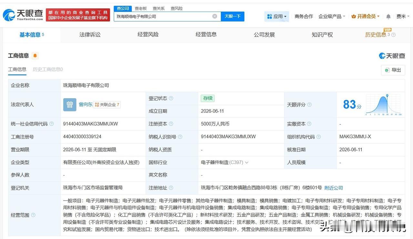
Task: Switch to 查老板 search tab
Action: [x=141, y=8]
